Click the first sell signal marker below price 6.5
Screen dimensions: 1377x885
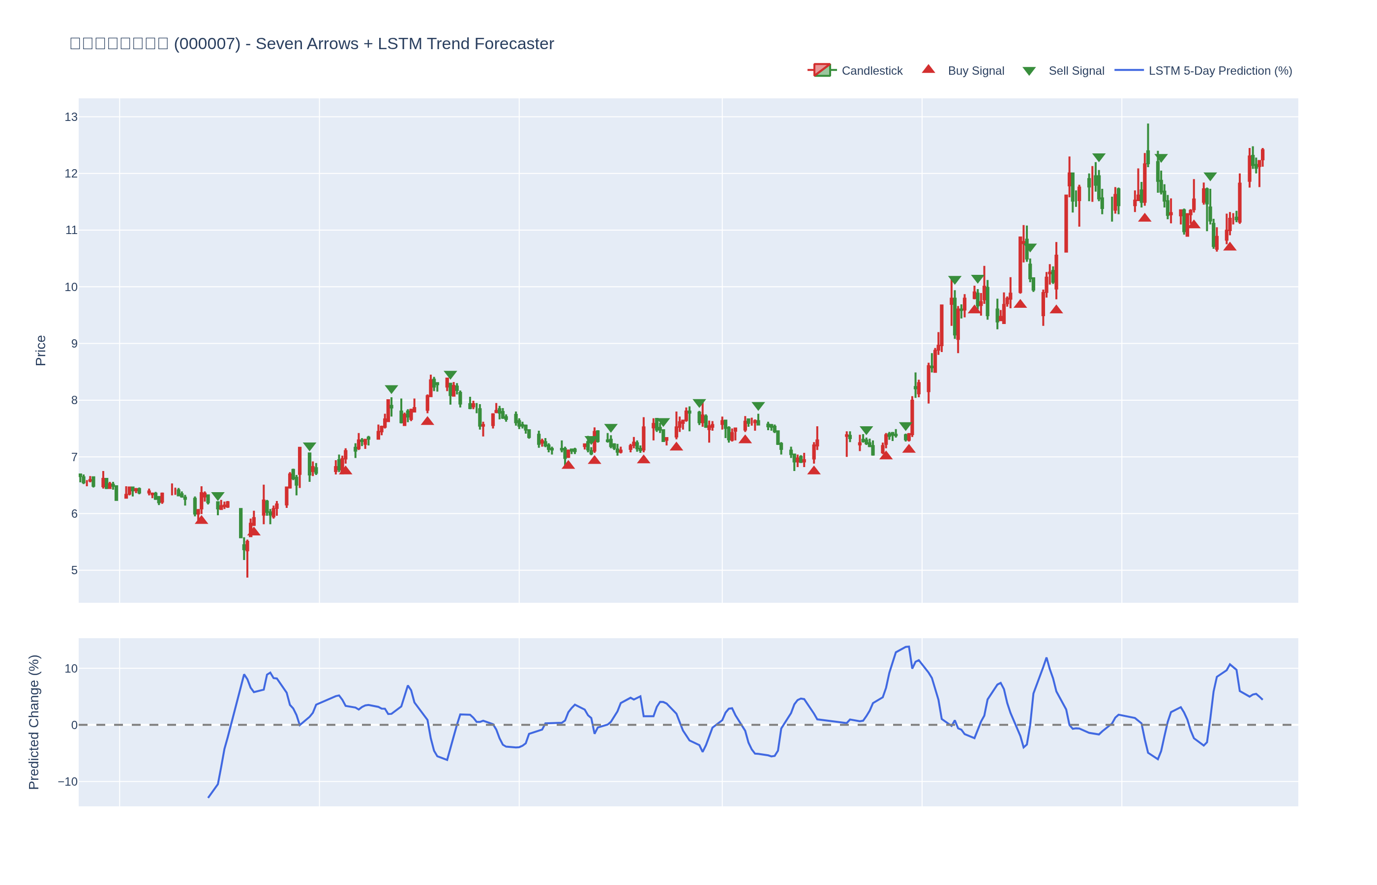click(218, 496)
